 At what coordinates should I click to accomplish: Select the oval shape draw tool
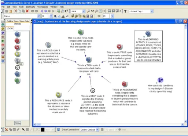click(39, 129)
